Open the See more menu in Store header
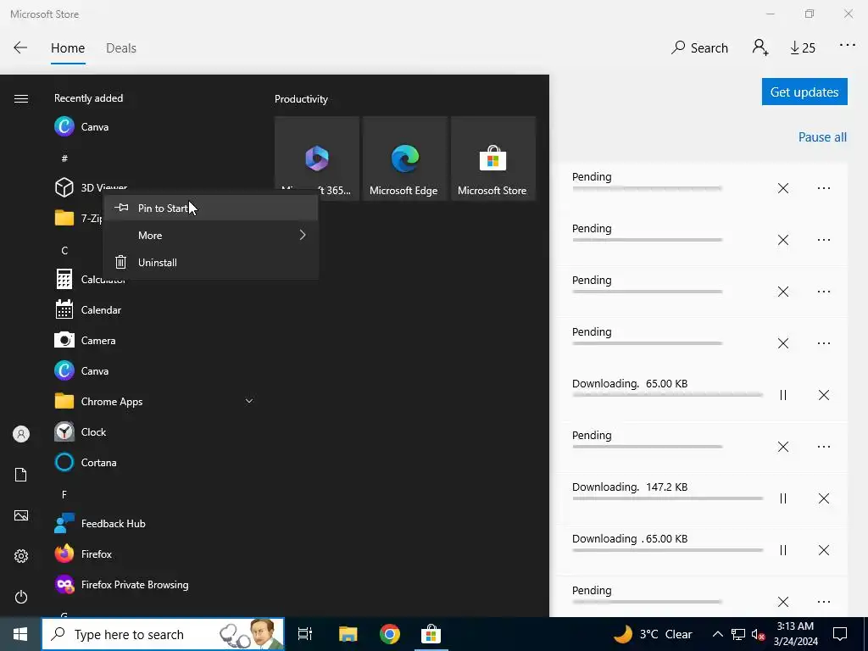Screen dimensions: 868x651 point(847,45)
